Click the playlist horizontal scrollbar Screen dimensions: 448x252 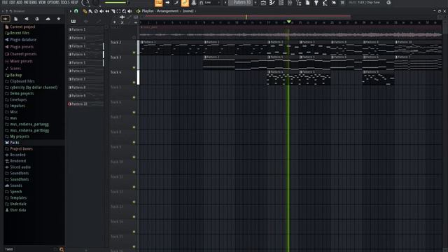[x=248, y=17]
